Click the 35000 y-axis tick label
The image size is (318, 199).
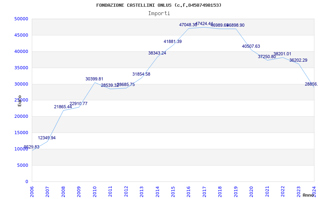[x=21, y=68]
